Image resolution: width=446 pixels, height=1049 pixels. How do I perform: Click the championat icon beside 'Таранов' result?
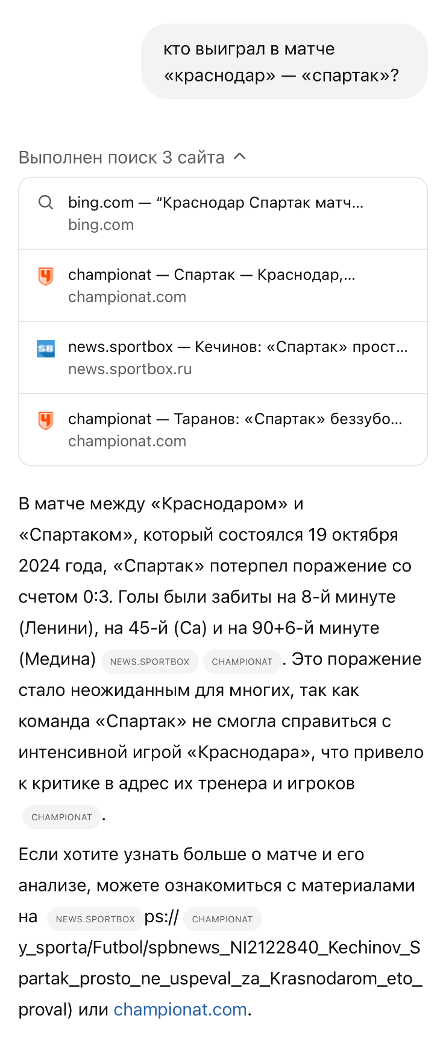pos(46,420)
